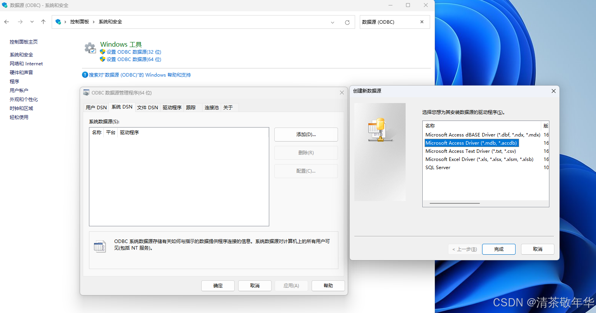596x313 pixels.
Task: Click 帮助 in ODBC administrator dialog
Action: pyautogui.click(x=328, y=286)
